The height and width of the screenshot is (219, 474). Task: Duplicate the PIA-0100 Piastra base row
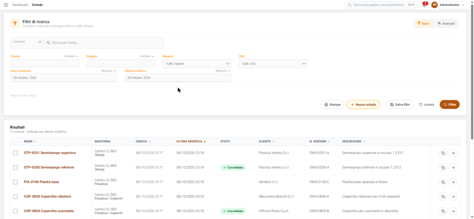[x=443, y=182]
